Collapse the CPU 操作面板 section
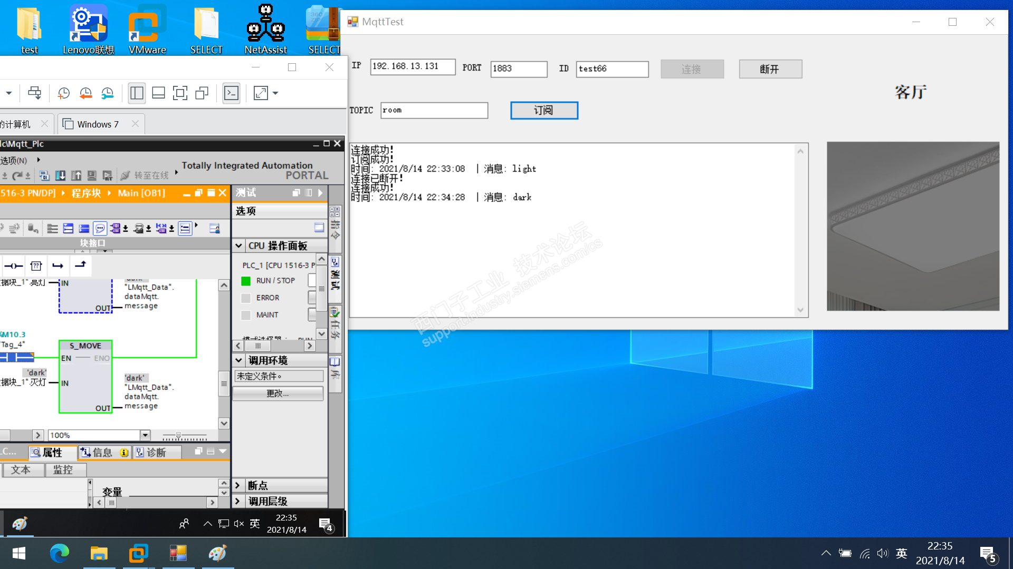The image size is (1013, 569). coord(238,246)
